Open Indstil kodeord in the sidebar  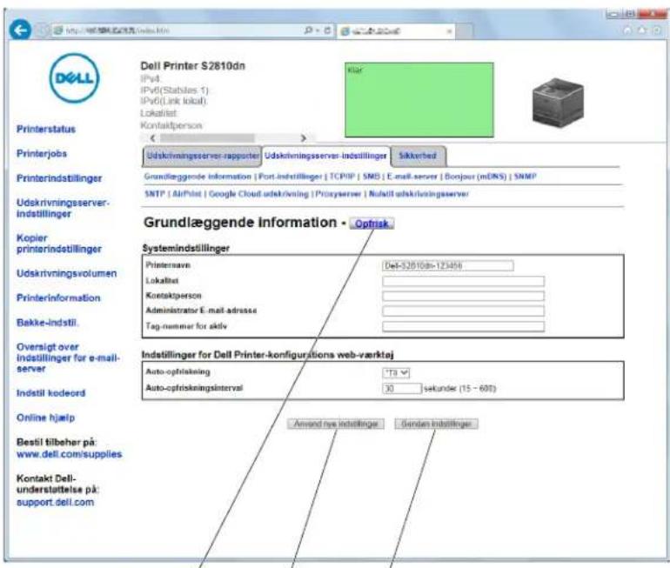click(50, 393)
